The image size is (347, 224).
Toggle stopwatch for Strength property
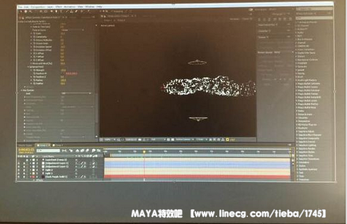click(x=35, y=70)
